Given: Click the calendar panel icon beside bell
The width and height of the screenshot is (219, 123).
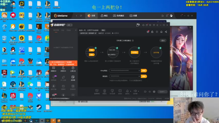Looking at the screenshot, I should 157,32.
